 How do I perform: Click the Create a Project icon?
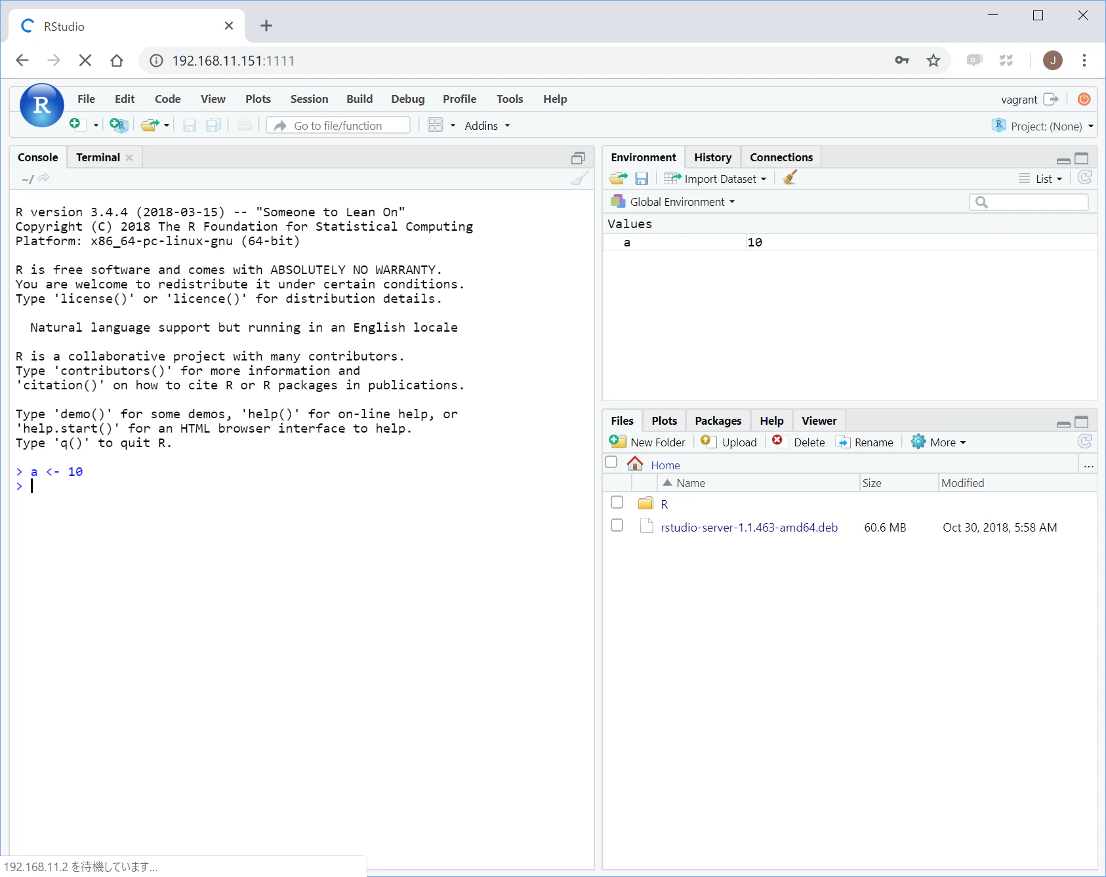[119, 125]
